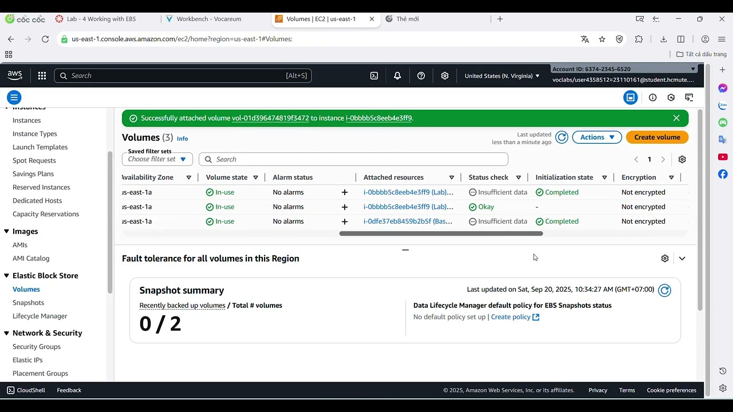This screenshot has height=412, width=733.
Task: Switch to the Thẻ mới tab
Action: coord(408,19)
